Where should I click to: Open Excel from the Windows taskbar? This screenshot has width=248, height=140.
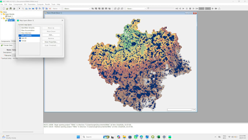(158, 137)
